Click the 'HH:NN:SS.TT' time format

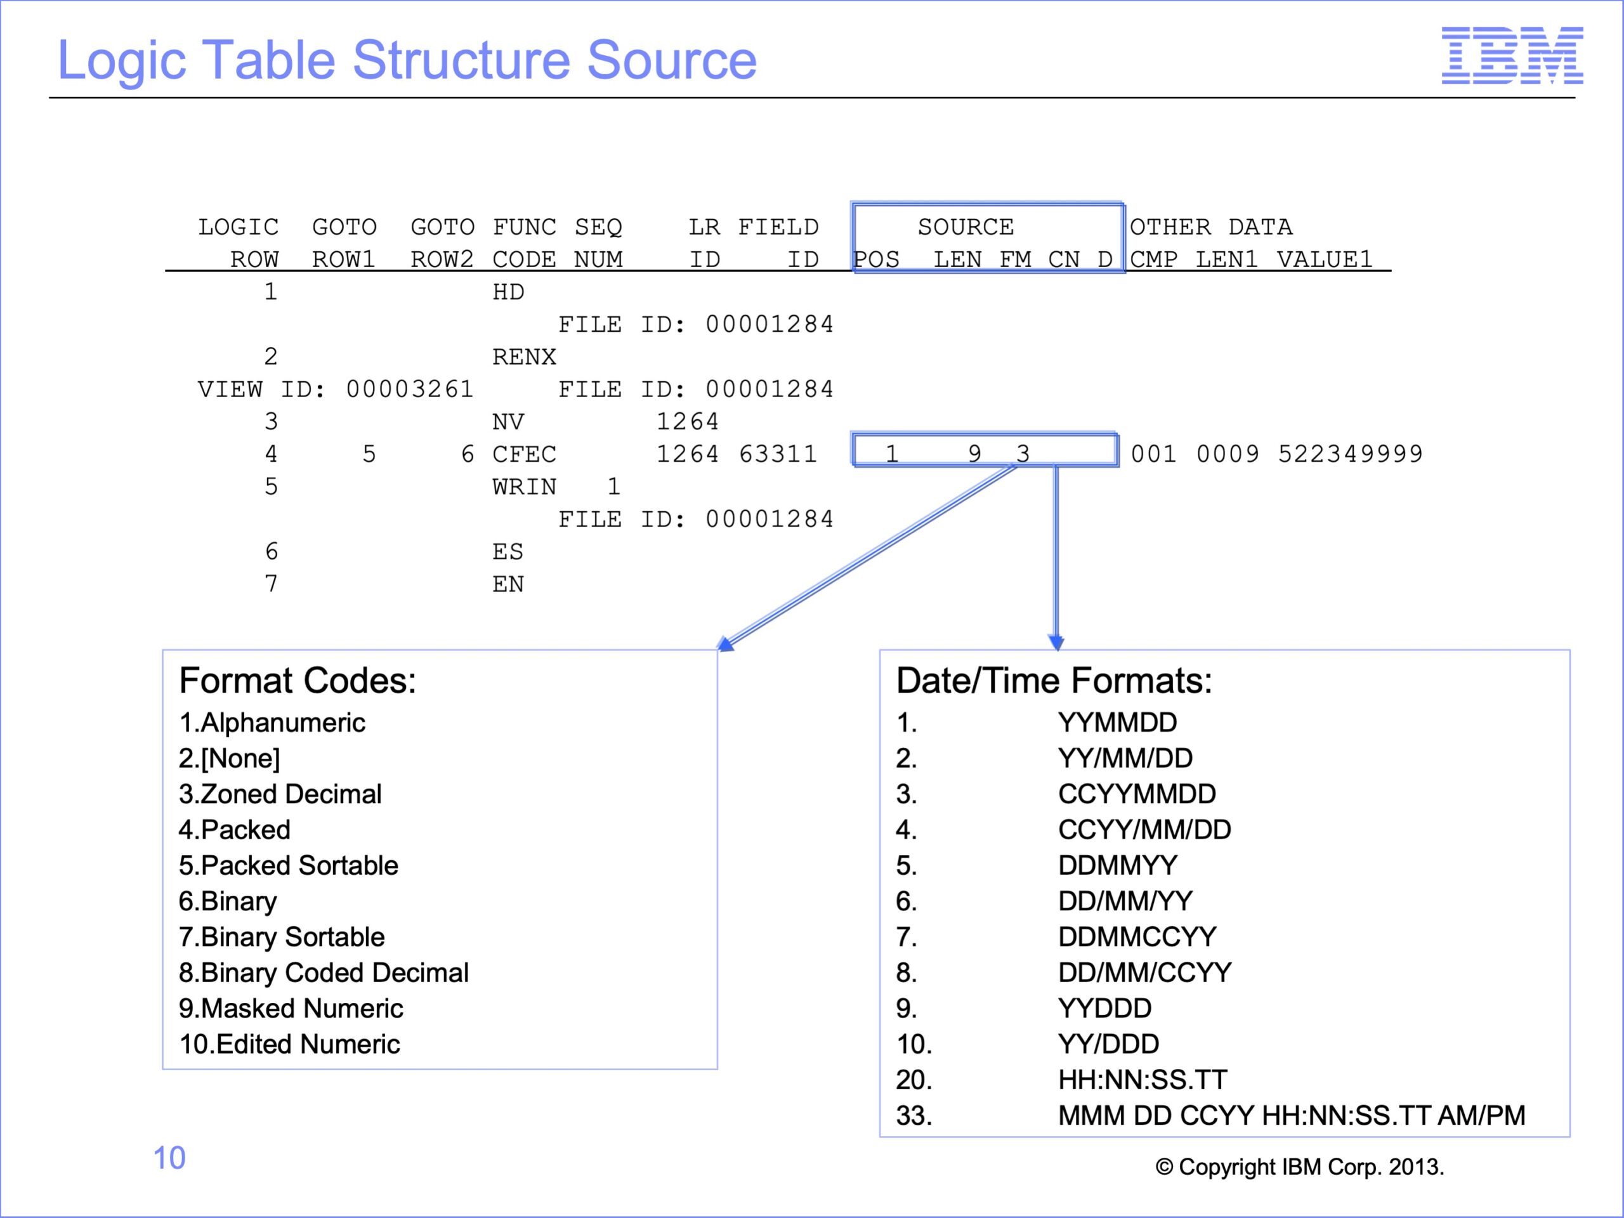1143,1080
